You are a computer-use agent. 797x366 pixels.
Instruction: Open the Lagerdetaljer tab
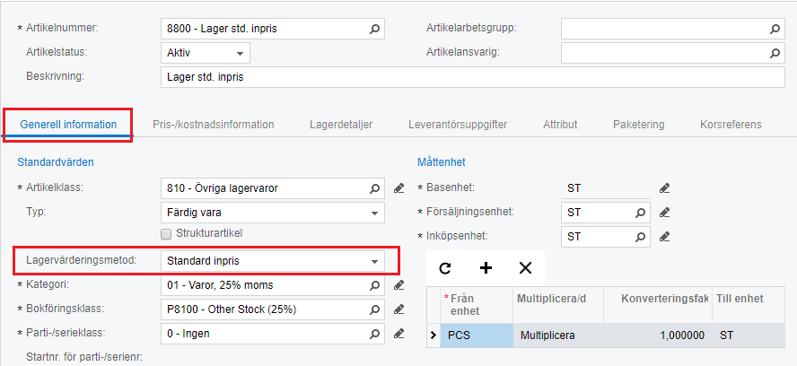tap(341, 125)
